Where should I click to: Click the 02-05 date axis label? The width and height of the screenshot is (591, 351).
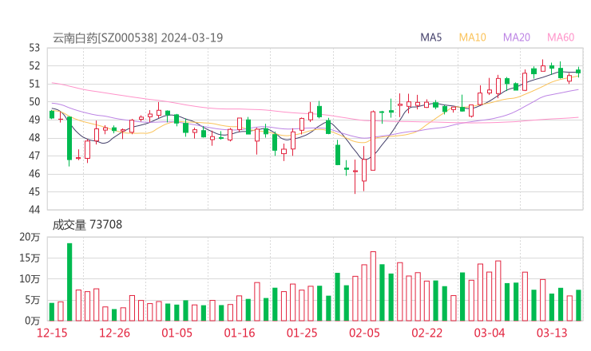(364, 333)
